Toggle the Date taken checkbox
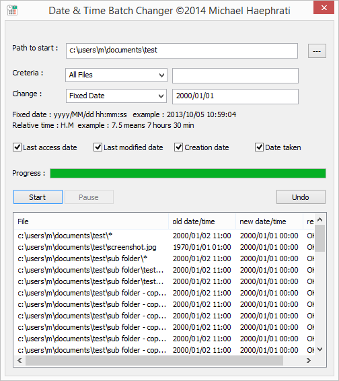The height and width of the screenshot is (381, 339). [x=259, y=147]
